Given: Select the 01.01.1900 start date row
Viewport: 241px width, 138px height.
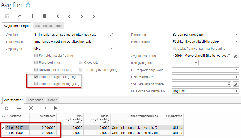Looking at the screenshot, I should click(x=16, y=133).
